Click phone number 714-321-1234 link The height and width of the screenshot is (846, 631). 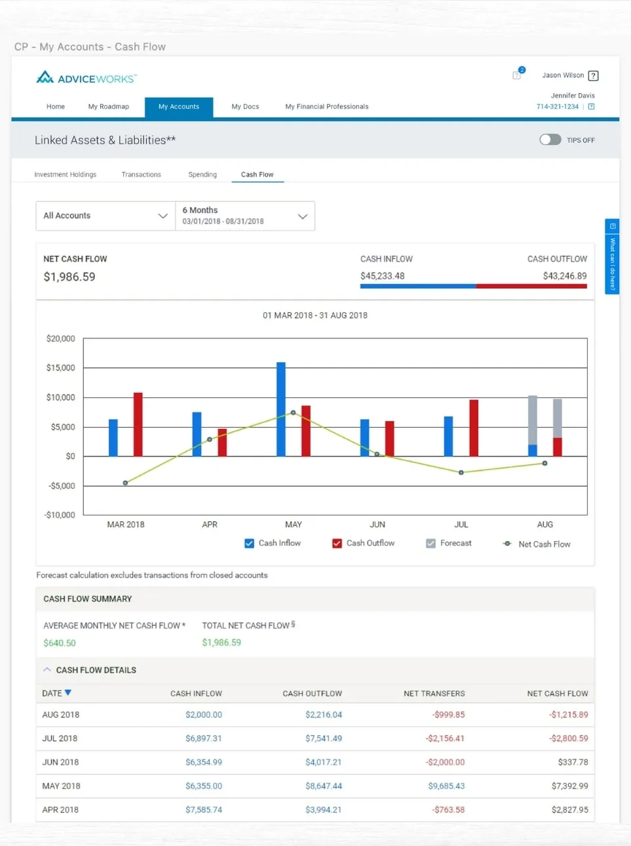coord(557,106)
